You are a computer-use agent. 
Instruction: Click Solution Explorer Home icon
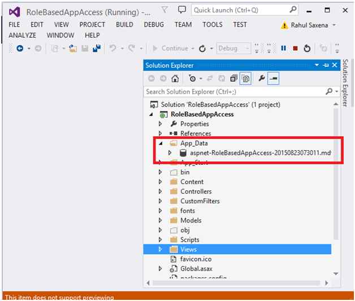(x=175, y=78)
